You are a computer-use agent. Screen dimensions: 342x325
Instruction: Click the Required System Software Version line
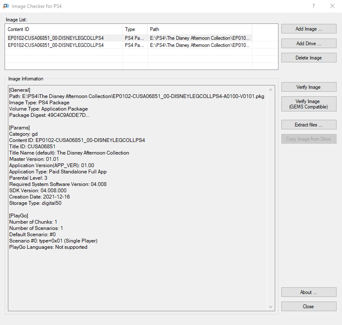[58, 184]
